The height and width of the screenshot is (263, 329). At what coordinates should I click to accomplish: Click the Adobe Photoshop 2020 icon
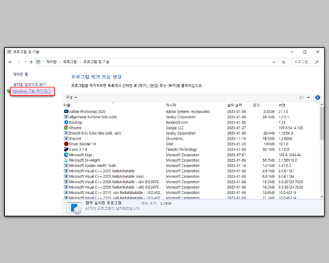pyautogui.click(x=66, y=112)
